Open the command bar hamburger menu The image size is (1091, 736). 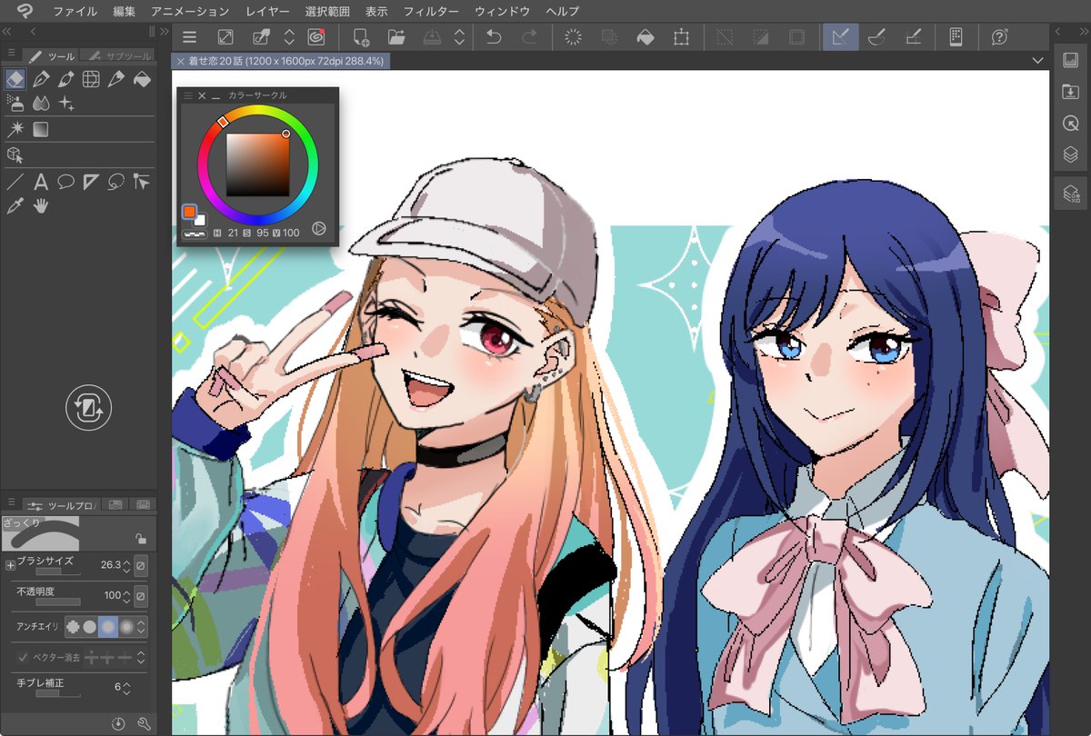coord(189,37)
